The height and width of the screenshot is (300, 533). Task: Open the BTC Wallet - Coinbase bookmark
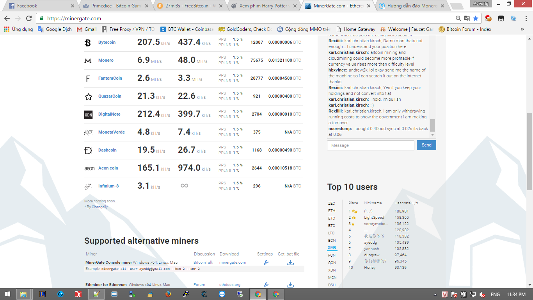[x=187, y=29]
